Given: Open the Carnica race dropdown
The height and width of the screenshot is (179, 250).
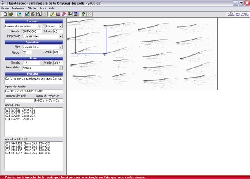Looking at the screenshot, I should coord(61,26).
